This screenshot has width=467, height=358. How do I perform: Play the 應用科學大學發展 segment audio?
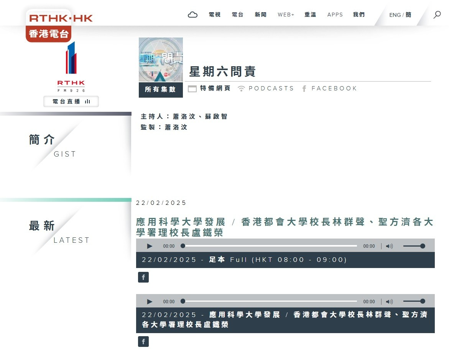(x=150, y=301)
